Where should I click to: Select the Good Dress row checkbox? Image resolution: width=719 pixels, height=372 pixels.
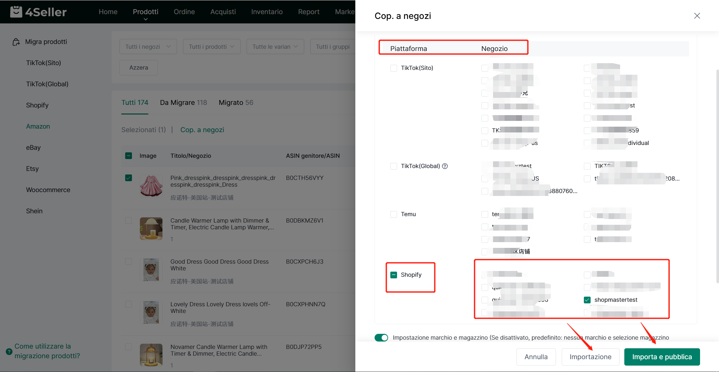pyautogui.click(x=128, y=262)
